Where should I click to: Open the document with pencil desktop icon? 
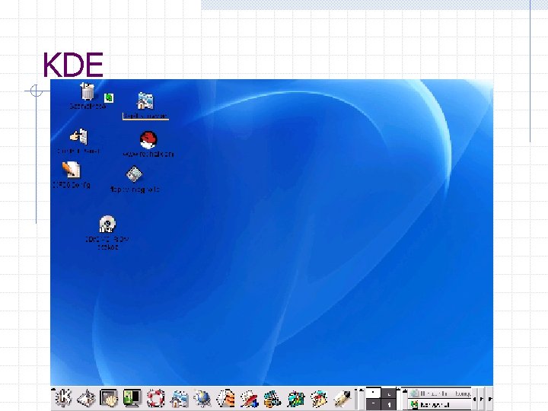point(72,170)
